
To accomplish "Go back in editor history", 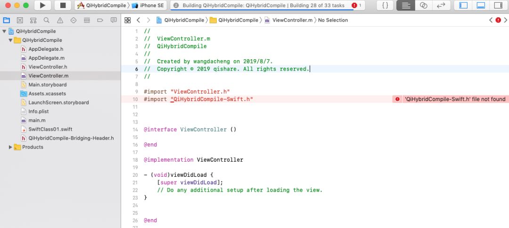I will coord(138,20).
